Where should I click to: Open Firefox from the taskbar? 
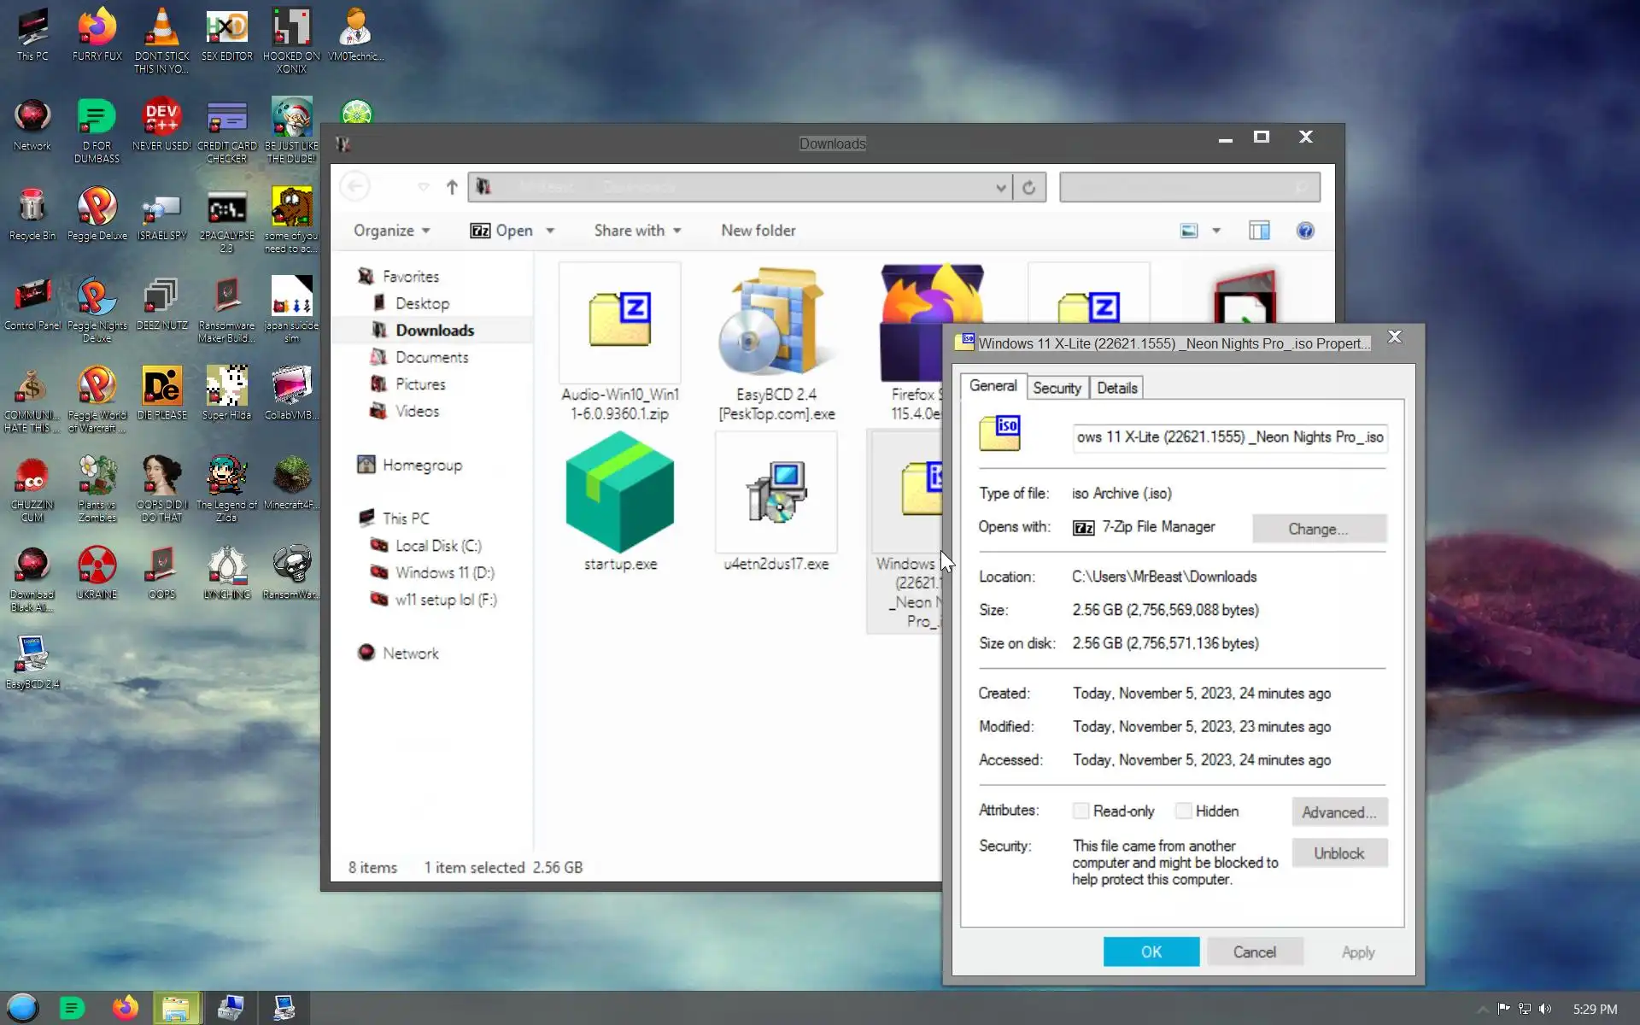(125, 1008)
